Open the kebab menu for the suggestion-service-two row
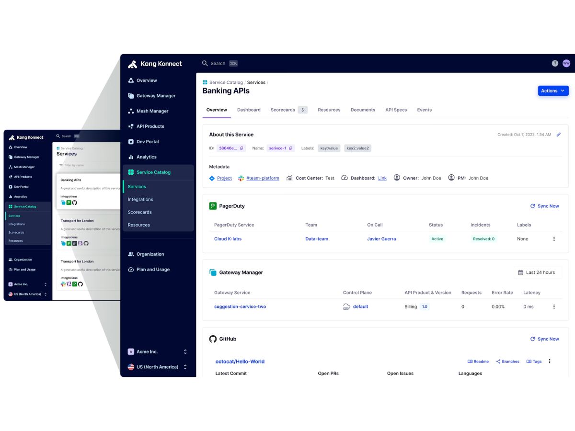 554,307
